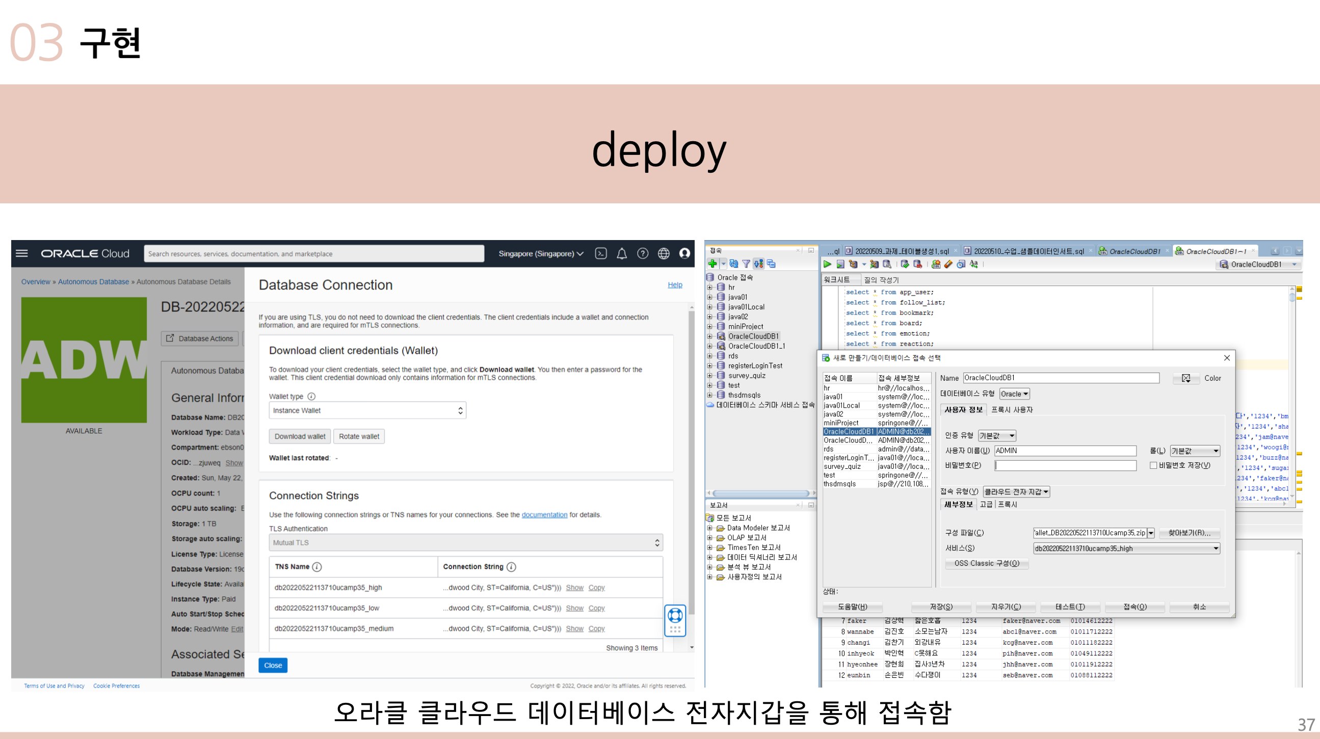Viewport: 1320px width, 739px height.
Task: Run the SQL statement with green play icon
Action: click(x=828, y=265)
